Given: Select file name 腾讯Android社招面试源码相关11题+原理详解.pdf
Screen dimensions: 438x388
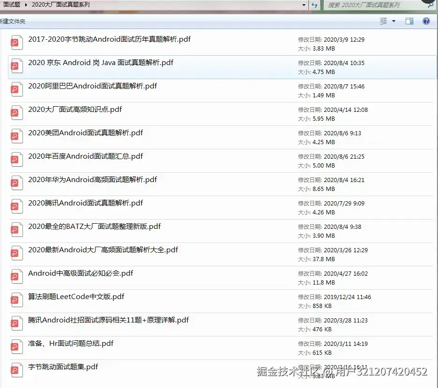Looking at the screenshot, I should 109,321.
